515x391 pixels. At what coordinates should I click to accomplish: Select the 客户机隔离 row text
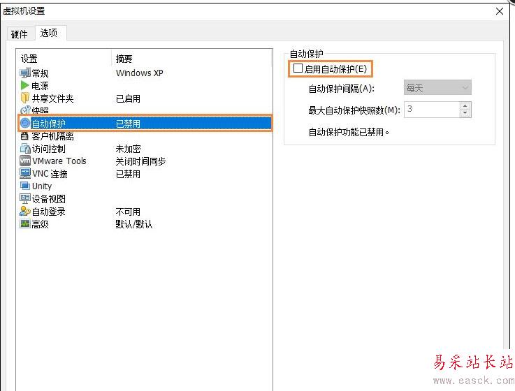53,136
